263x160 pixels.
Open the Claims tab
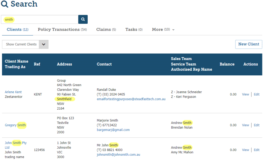point(106,30)
